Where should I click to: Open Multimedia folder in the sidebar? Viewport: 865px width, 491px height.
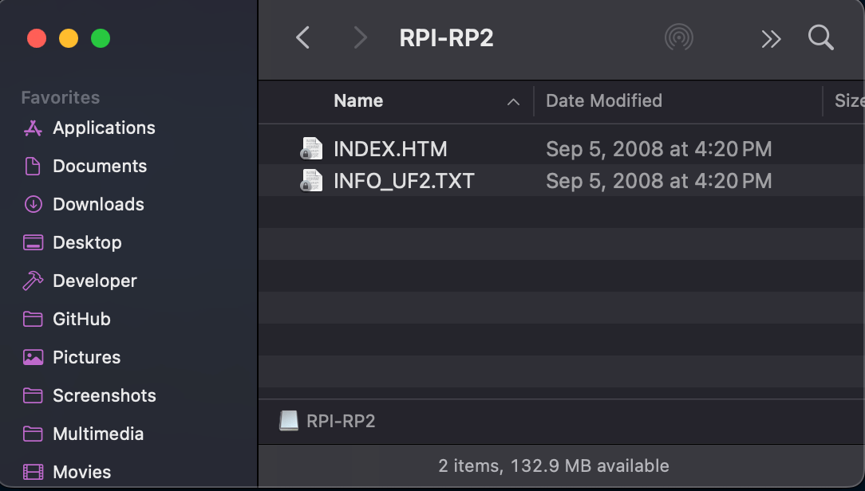tap(97, 434)
